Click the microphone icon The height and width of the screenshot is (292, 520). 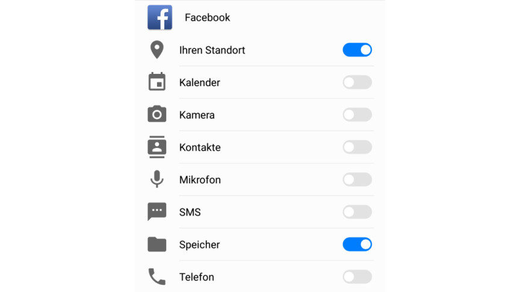pos(157,179)
